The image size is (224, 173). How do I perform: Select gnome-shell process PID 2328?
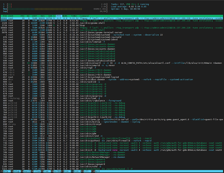pos(112,23)
